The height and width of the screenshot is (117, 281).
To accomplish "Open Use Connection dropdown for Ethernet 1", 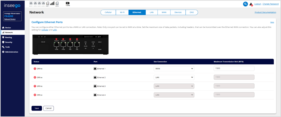I will pos(174,69).
